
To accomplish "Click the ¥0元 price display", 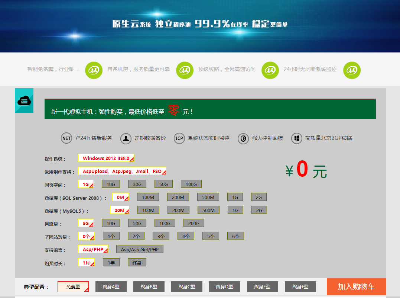I will pos(306,169).
